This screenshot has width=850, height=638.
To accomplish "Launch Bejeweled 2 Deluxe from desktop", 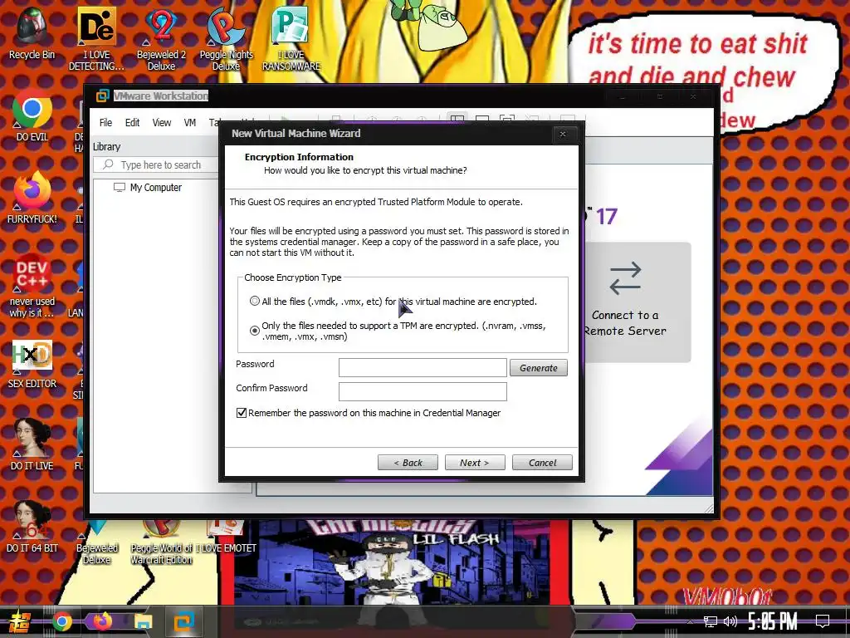I will click(161, 38).
